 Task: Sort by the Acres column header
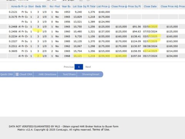tap(14, 7)
